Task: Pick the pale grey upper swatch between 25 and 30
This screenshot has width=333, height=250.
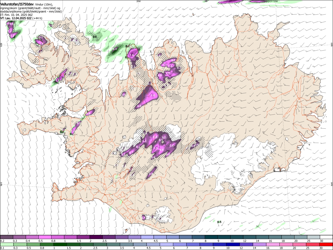Action: [x=313, y=237]
